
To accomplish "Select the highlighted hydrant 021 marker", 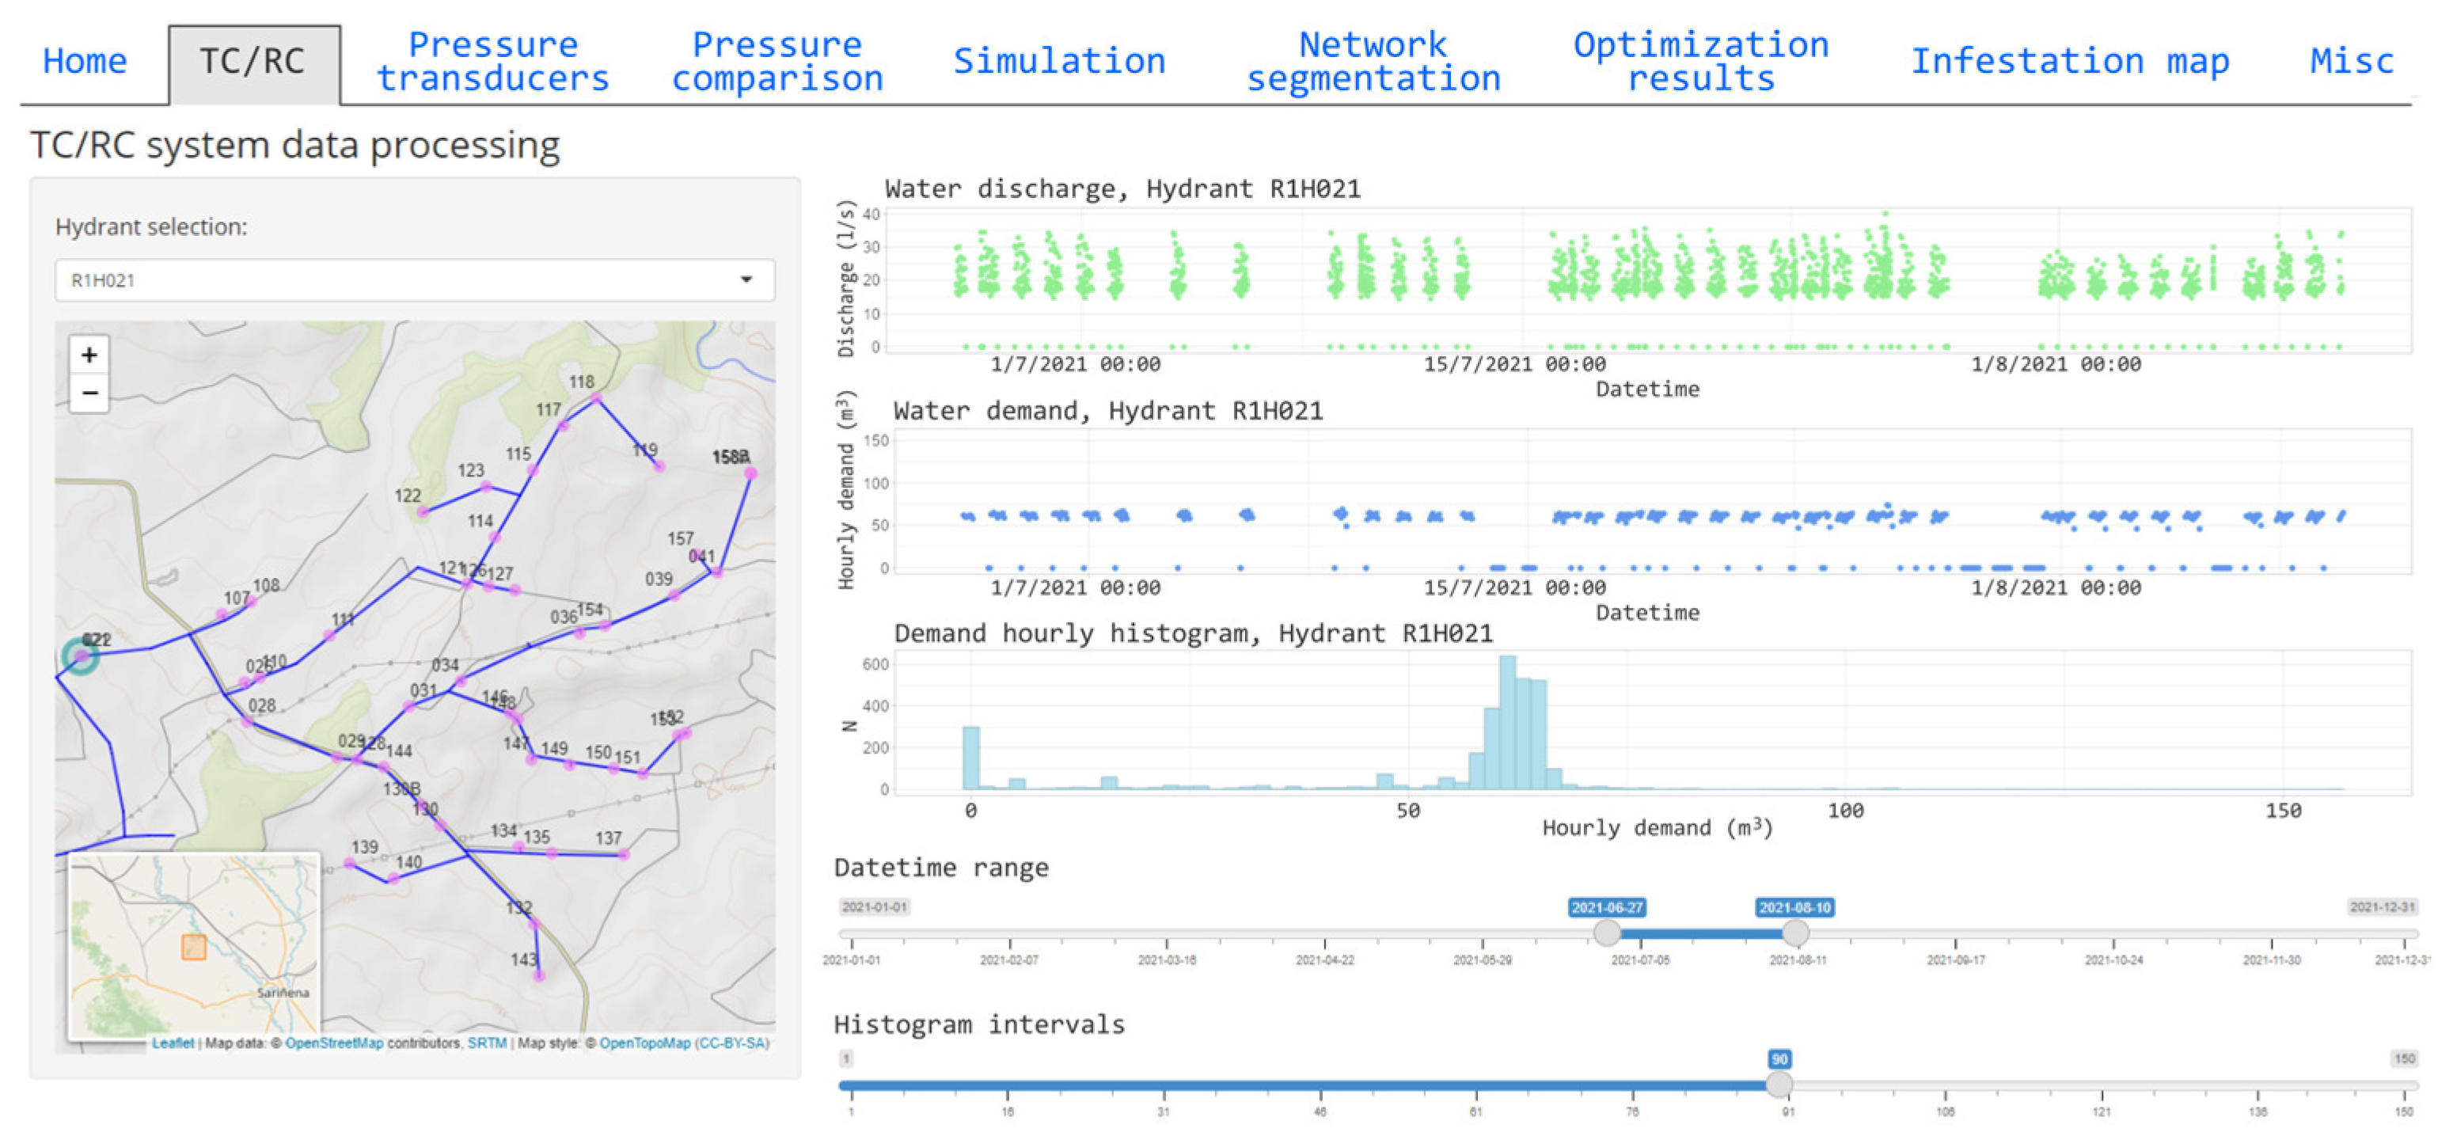I will (82, 655).
